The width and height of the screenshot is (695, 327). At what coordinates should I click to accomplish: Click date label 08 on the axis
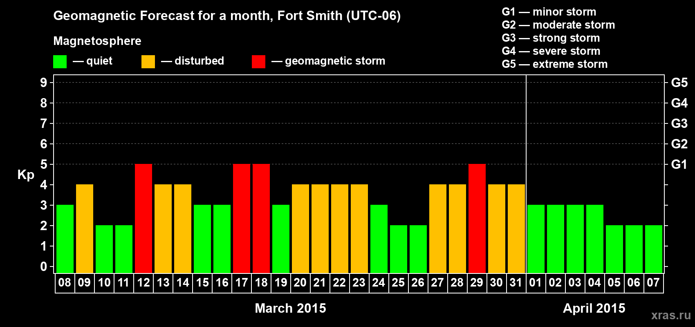65,282
